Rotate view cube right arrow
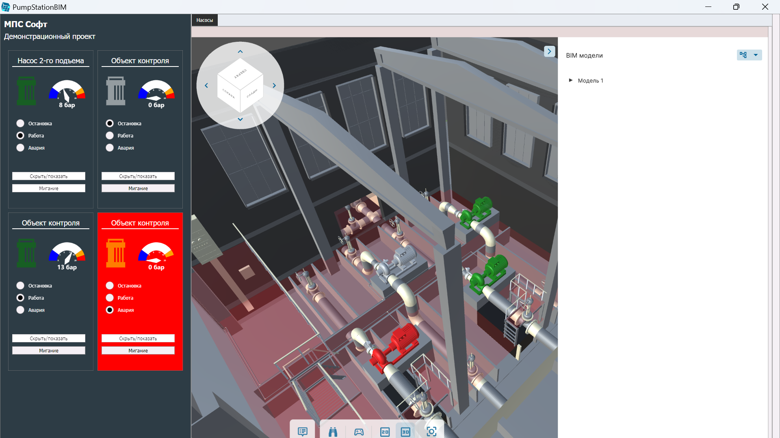Image resolution: width=780 pixels, height=438 pixels. pyautogui.click(x=274, y=86)
